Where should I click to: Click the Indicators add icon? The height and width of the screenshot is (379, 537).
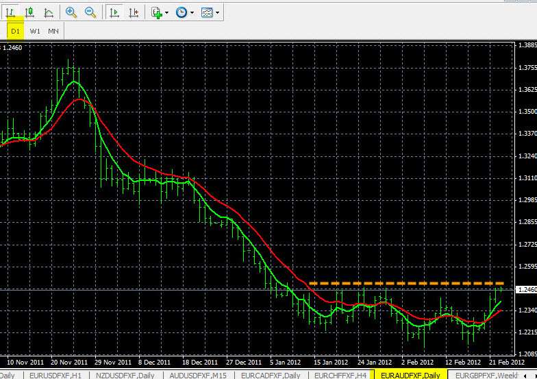pyautogui.click(x=157, y=12)
